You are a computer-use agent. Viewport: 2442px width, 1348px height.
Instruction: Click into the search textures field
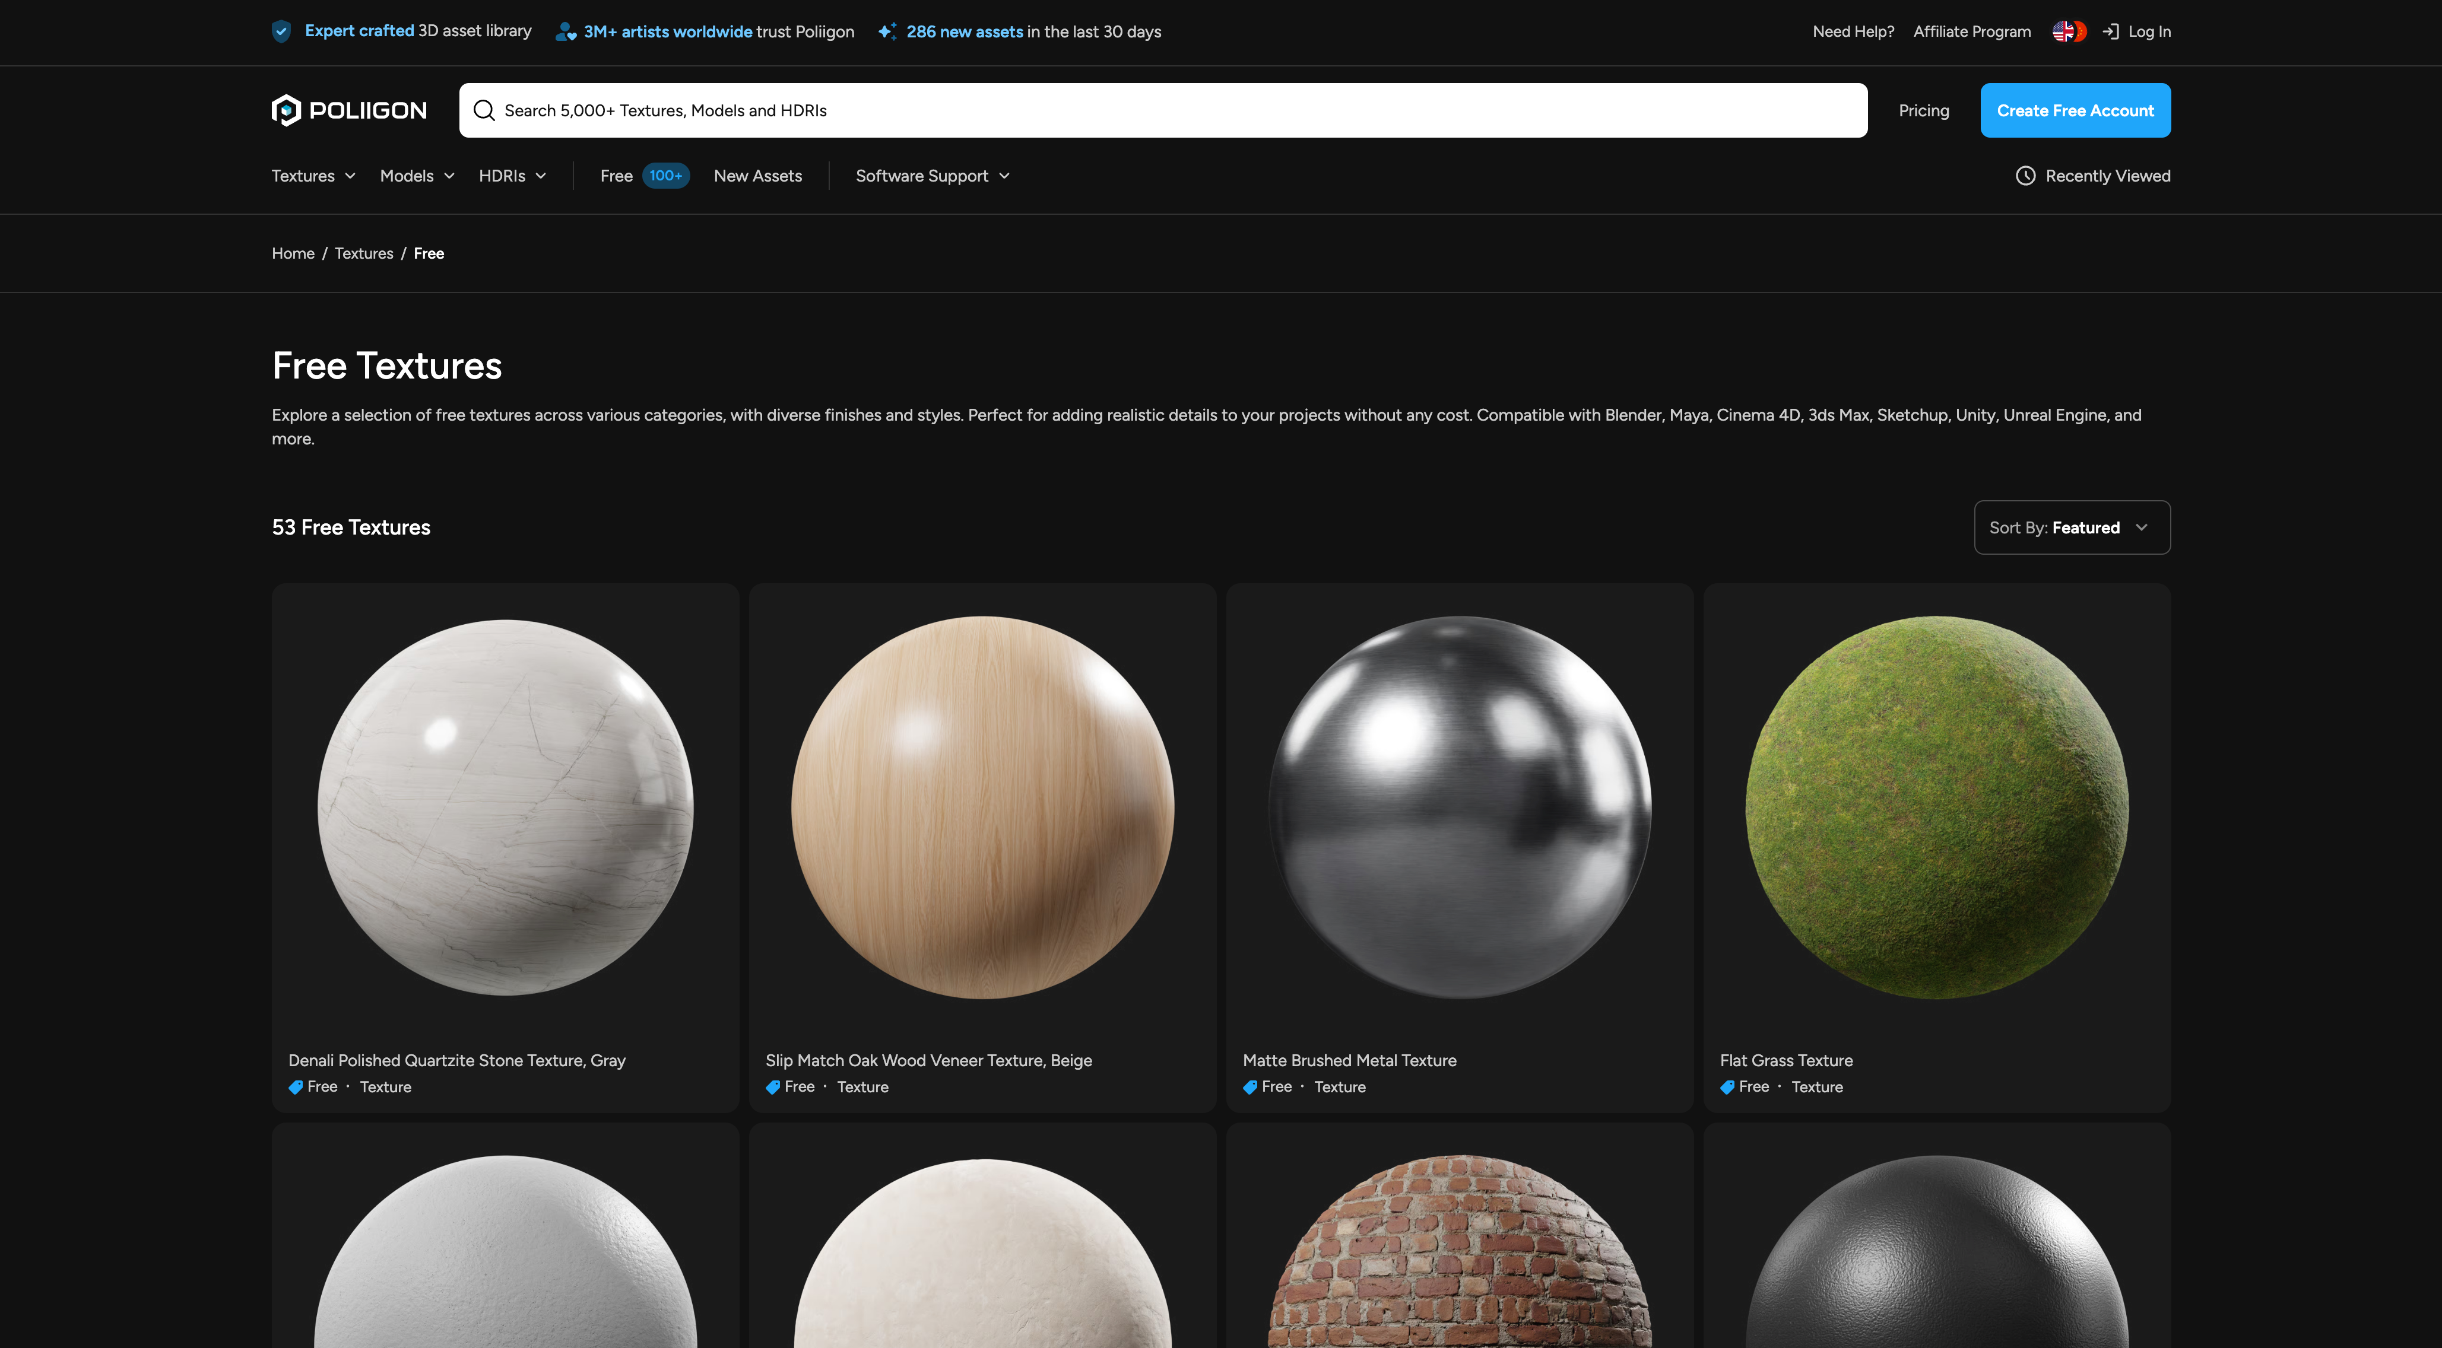[1137, 110]
